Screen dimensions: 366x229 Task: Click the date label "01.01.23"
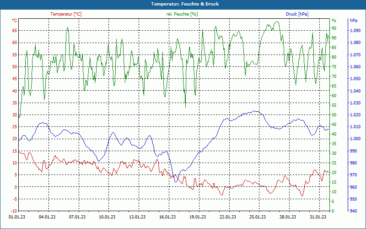pos(17,217)
